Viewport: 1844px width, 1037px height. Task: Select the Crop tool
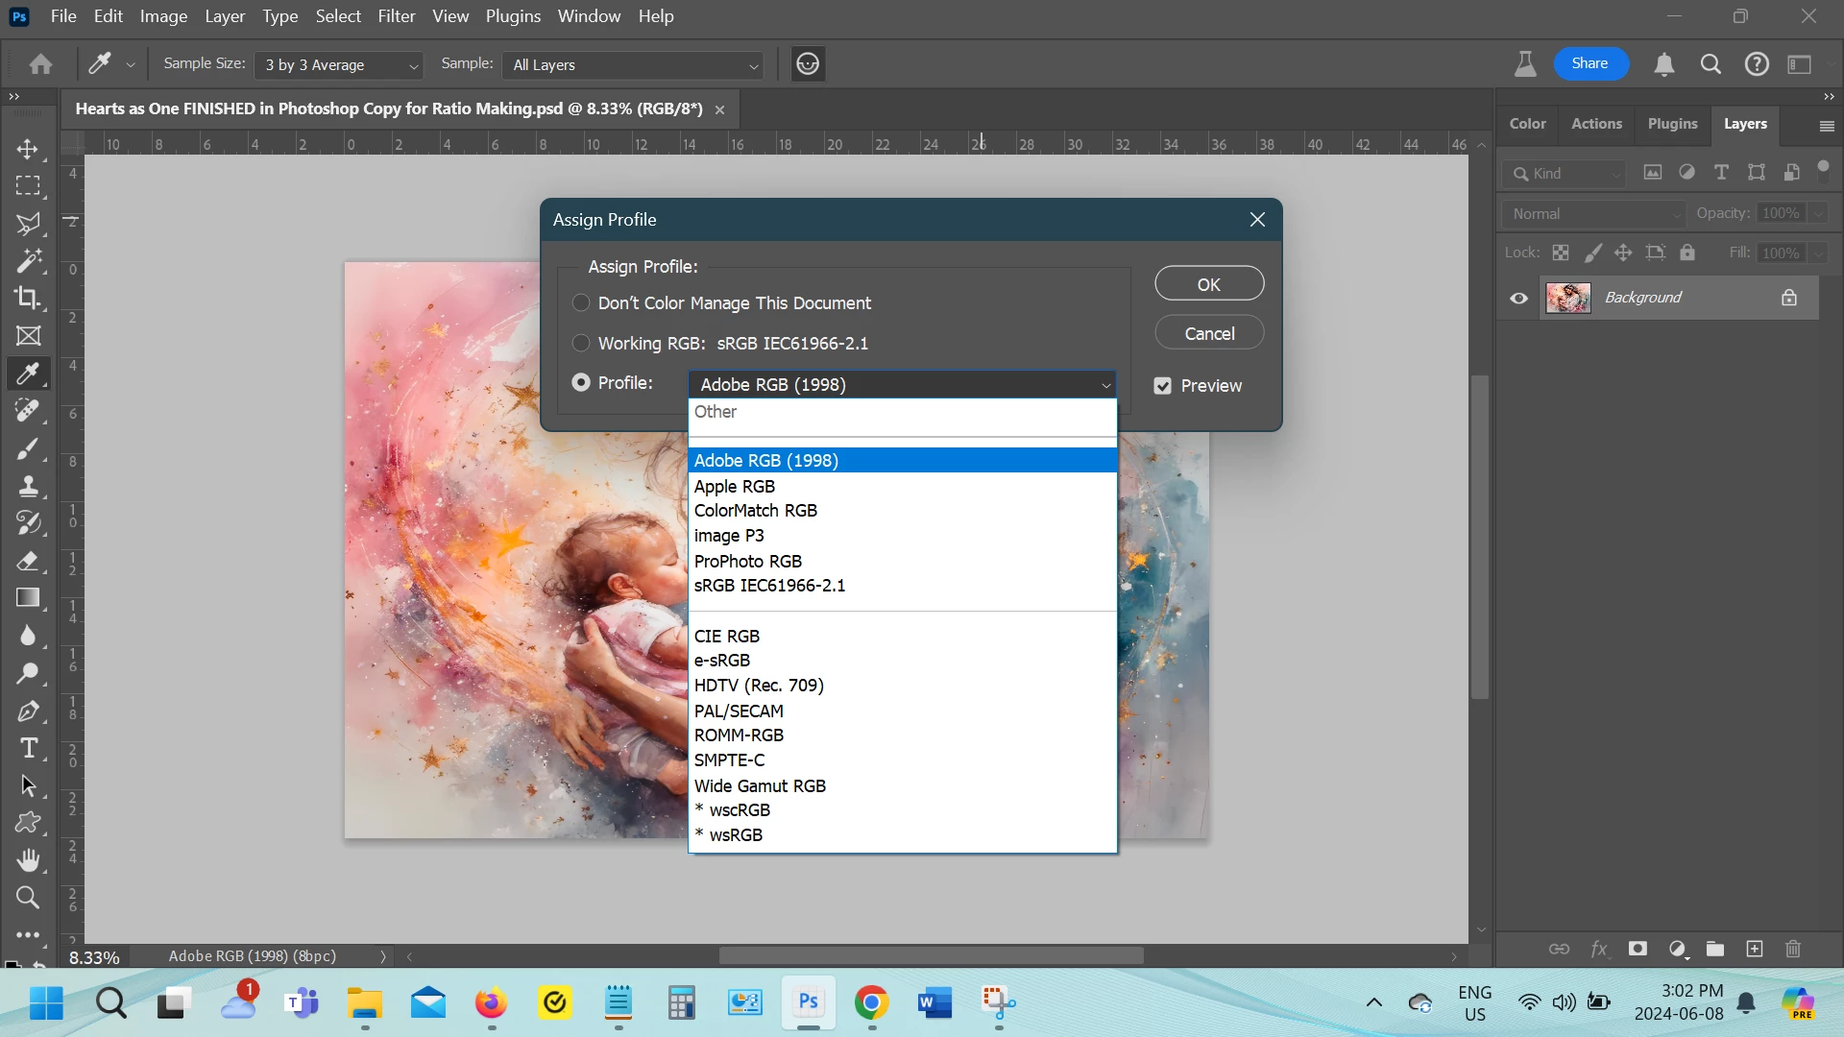pos(28,298)
